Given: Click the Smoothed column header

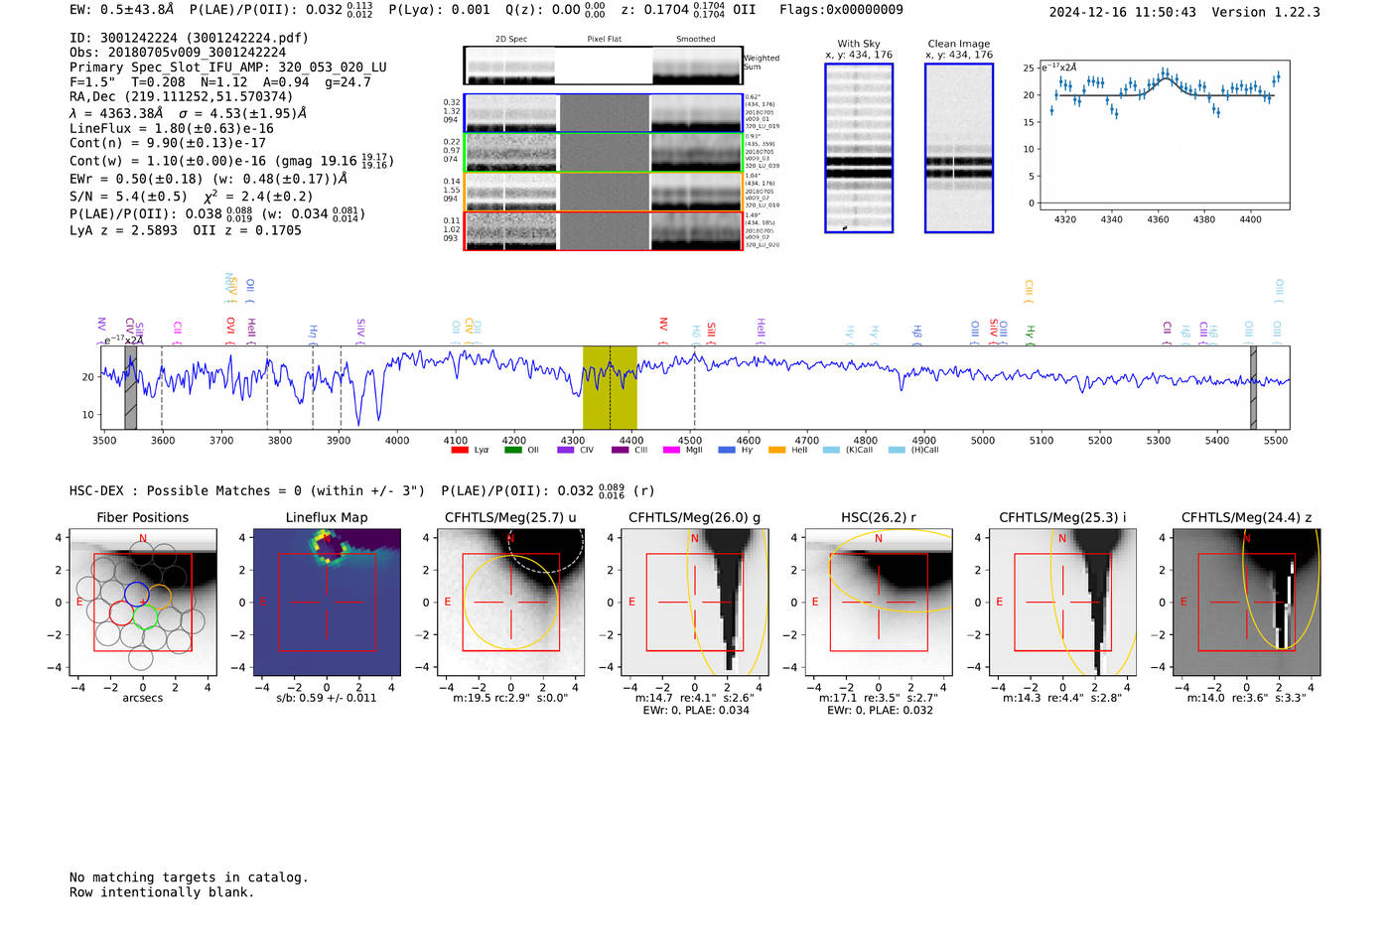Looking at the screenshot, I should point(696,39).
